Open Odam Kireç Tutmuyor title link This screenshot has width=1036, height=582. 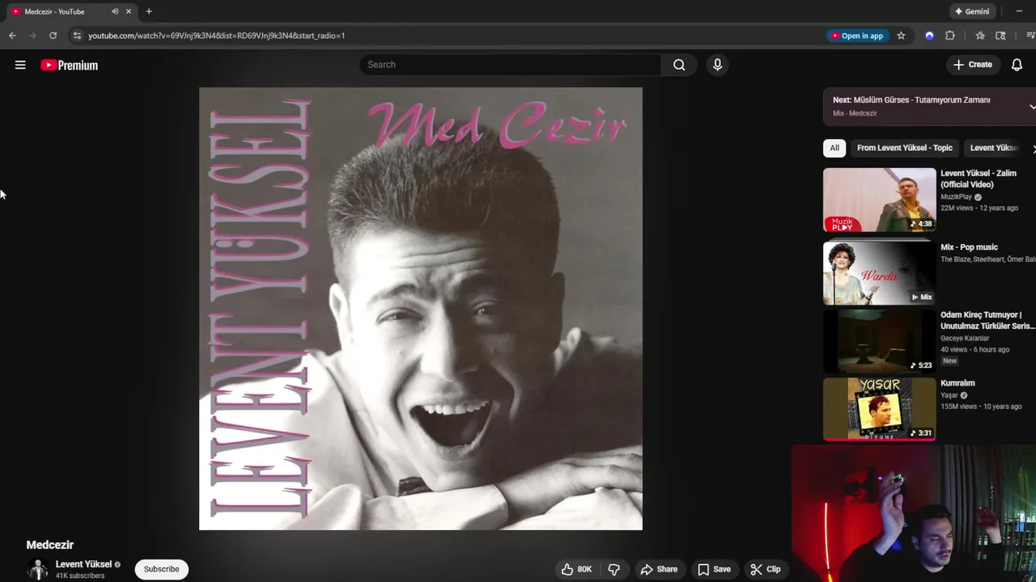987,320
